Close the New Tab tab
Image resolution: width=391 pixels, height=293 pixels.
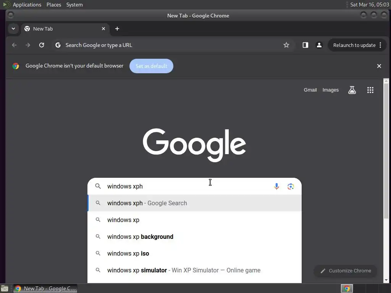point(103,29)
